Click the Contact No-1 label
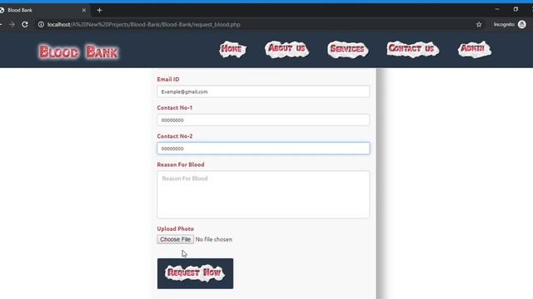The width and height of the screenshot is (533, 299). click(x=175, y=108)
